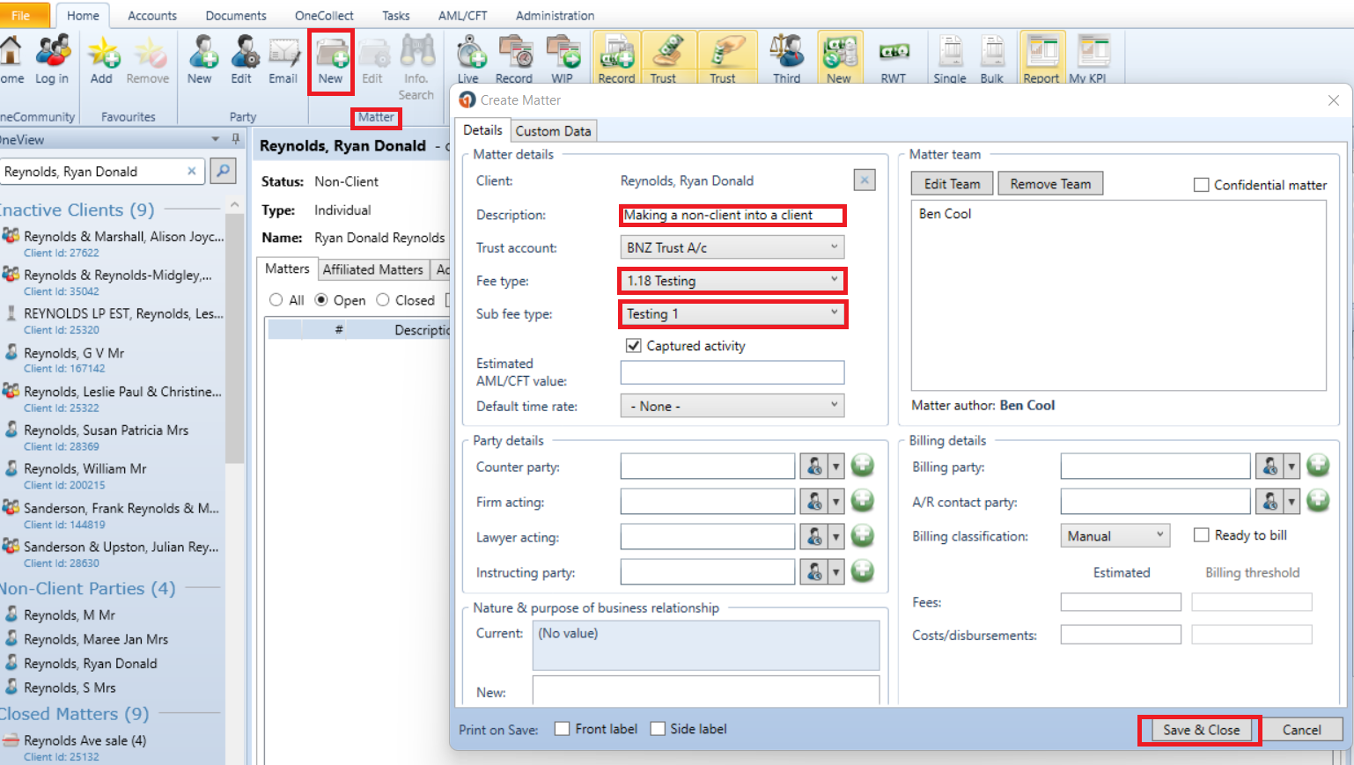This screenshot has width=1354, height=765.
Task: Open the AML/CFT ribbon tab
Action: coord(463,15)
